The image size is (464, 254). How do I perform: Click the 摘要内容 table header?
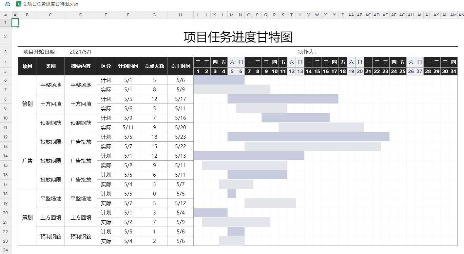[81, 66]
